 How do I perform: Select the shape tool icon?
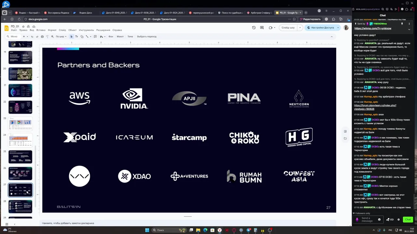click(x=82, y=36)
